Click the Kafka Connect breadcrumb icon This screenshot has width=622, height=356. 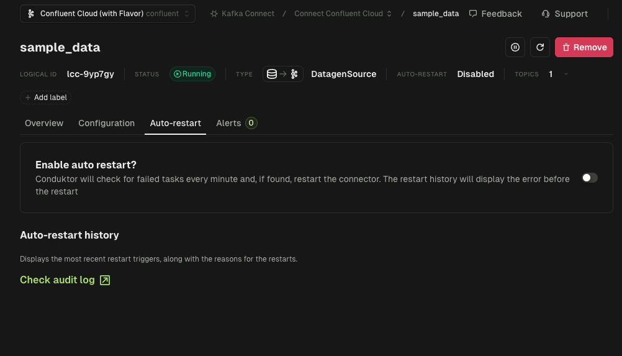coord(214,14)
